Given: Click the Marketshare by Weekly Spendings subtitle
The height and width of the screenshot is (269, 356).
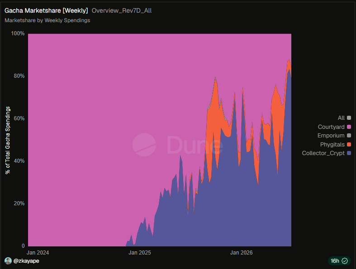Looking at the screenshot, I should 47,20.
